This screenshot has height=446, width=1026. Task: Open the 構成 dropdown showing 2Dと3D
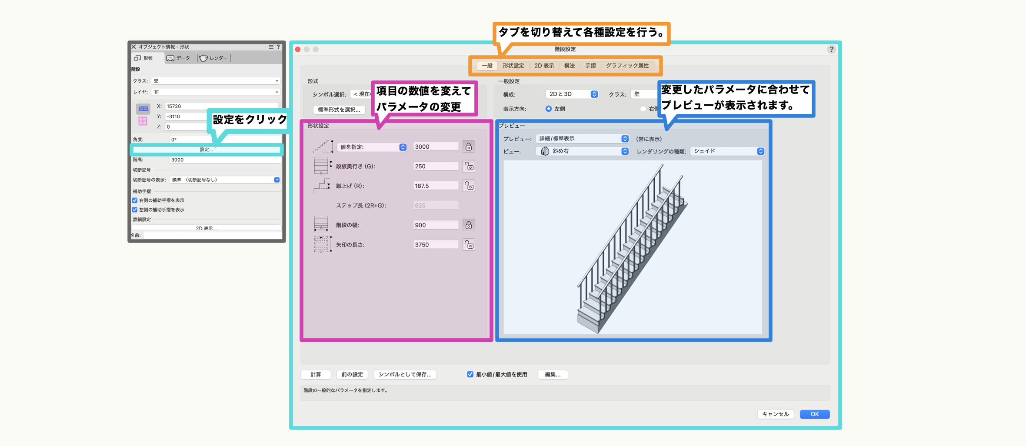(572, 94)
